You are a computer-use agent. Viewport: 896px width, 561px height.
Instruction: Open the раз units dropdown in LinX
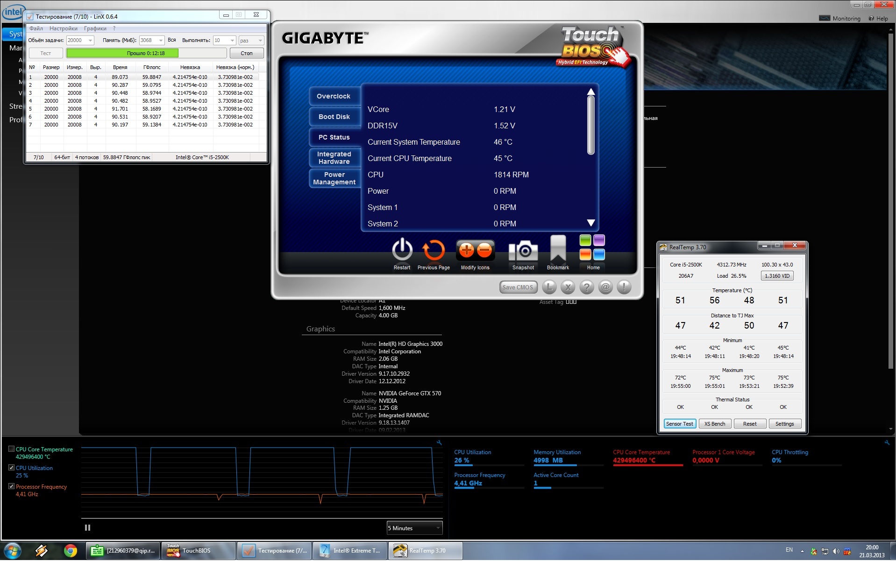click(251, 41)
